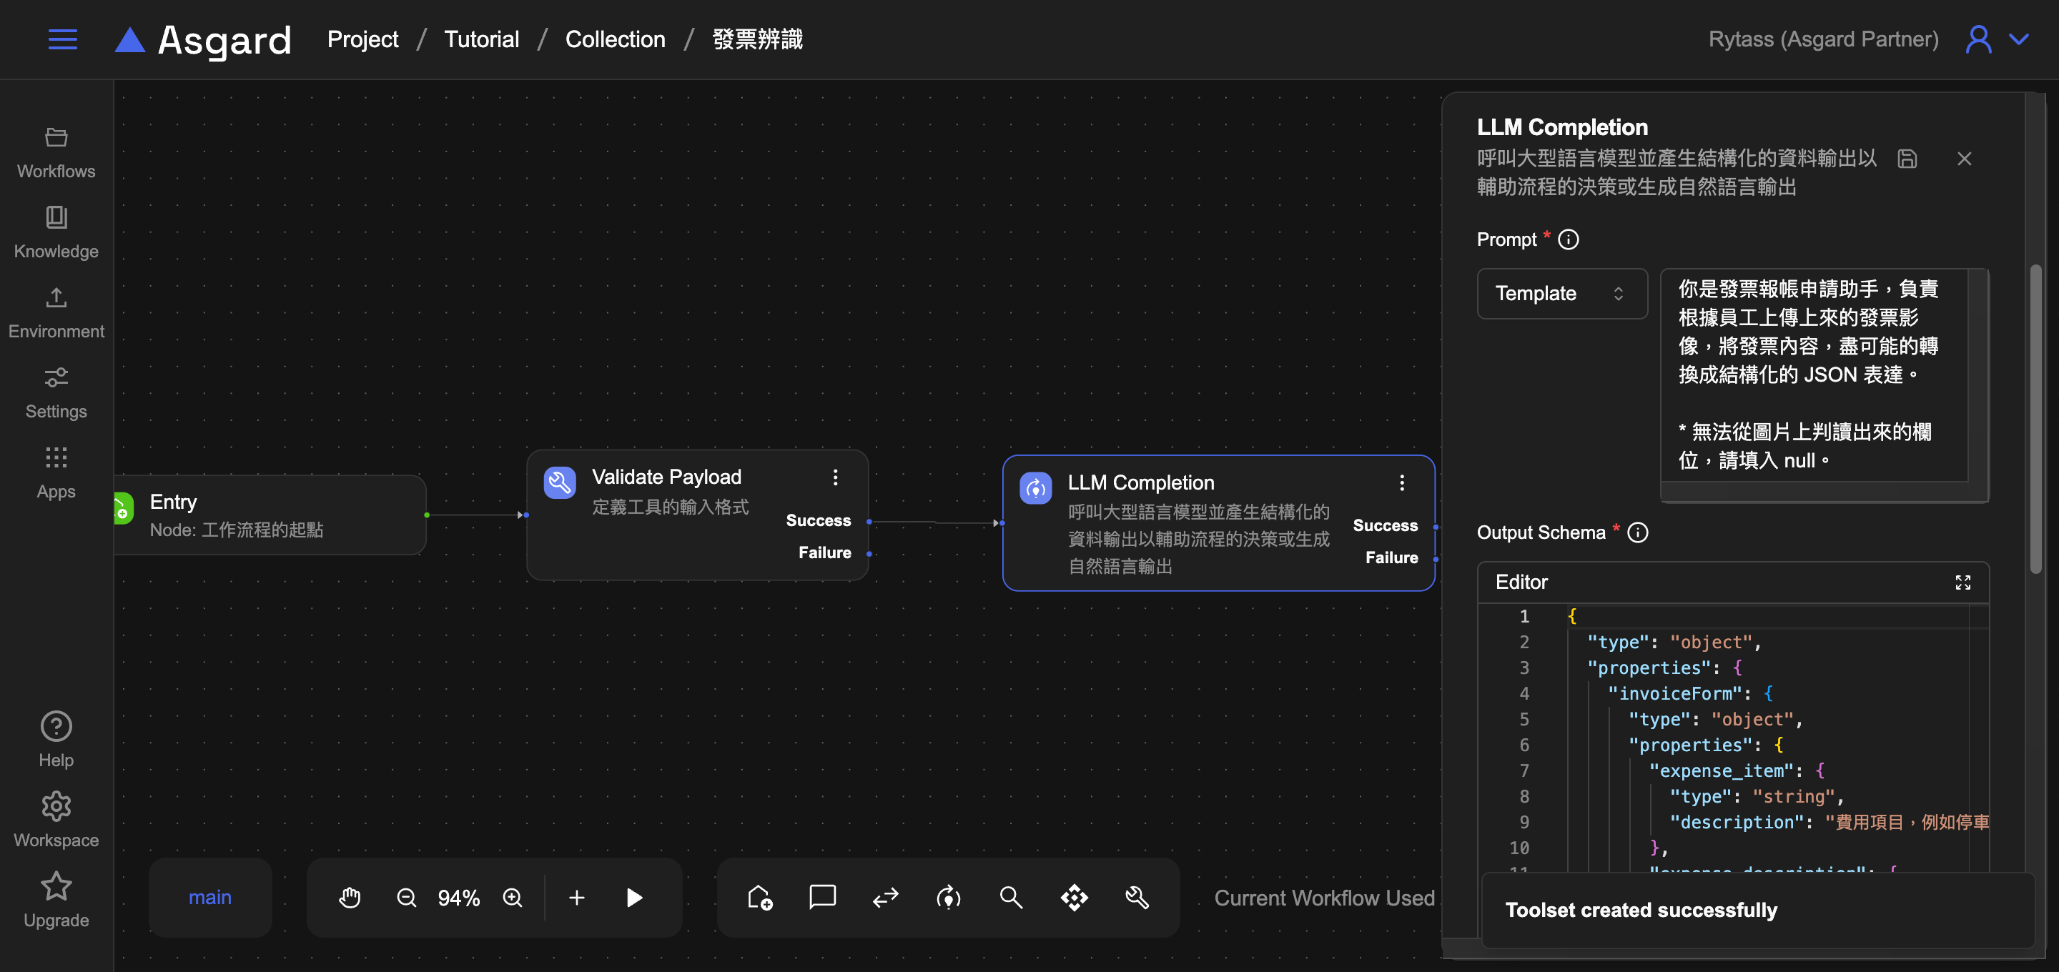This screenshot has height=972, width=2059.
Task: Click the main branch button
Action: tap(209, 898)
